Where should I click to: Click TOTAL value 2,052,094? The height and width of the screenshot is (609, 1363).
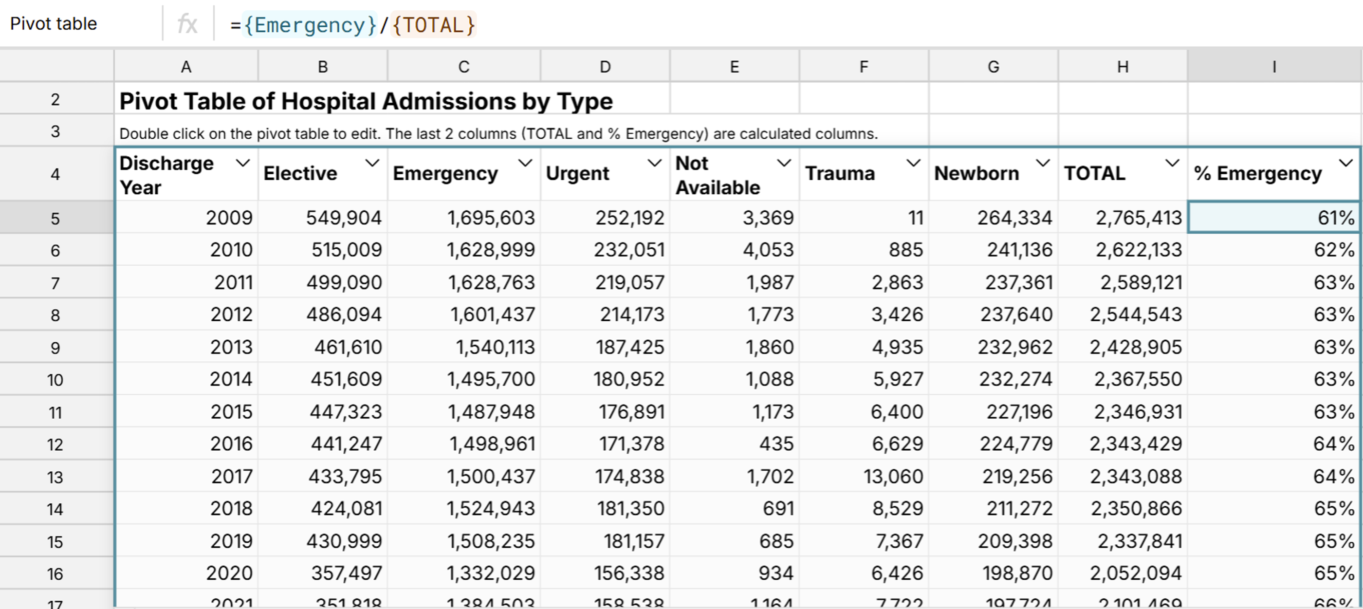pyautogui.click(x=1123, y=573)
